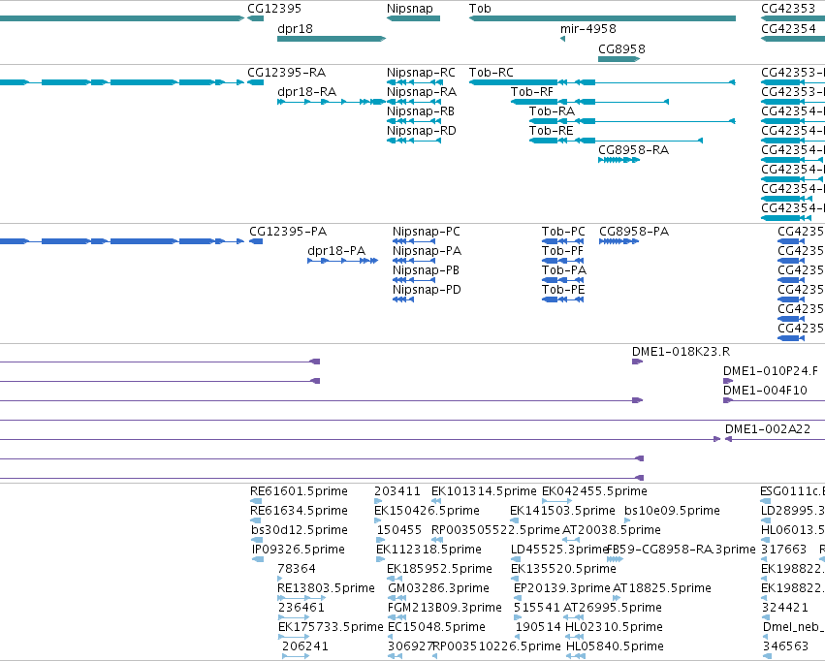Select the EK135520.5prime EST
This screenshot has width=825, height=661.
coord(515,579)
